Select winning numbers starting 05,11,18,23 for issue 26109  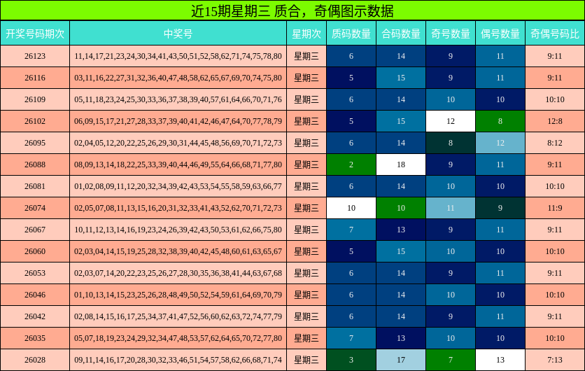coord(178,99)
